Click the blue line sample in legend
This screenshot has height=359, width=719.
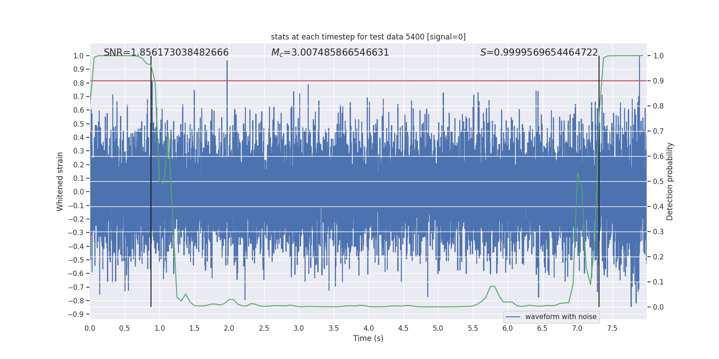click(x=513, y=317)
